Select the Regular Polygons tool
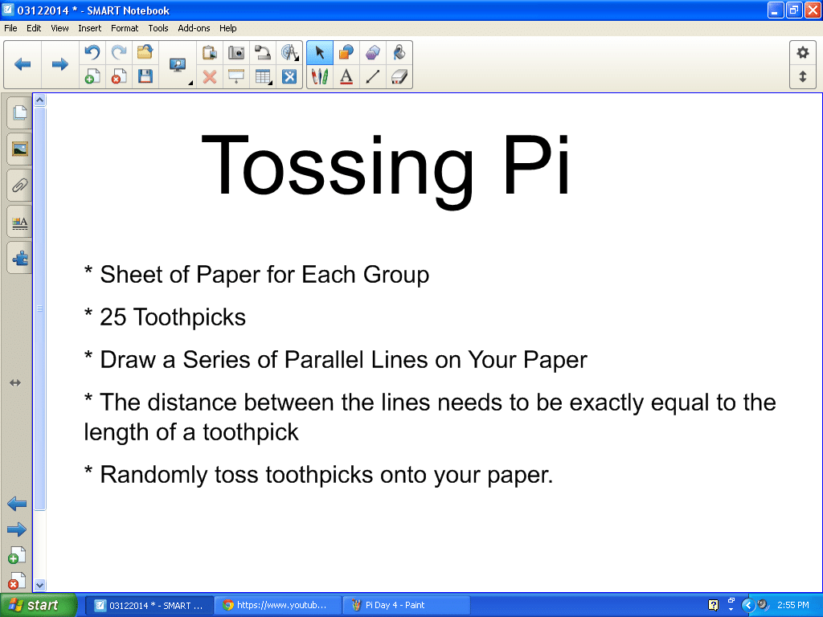 (x=373, y=52)
